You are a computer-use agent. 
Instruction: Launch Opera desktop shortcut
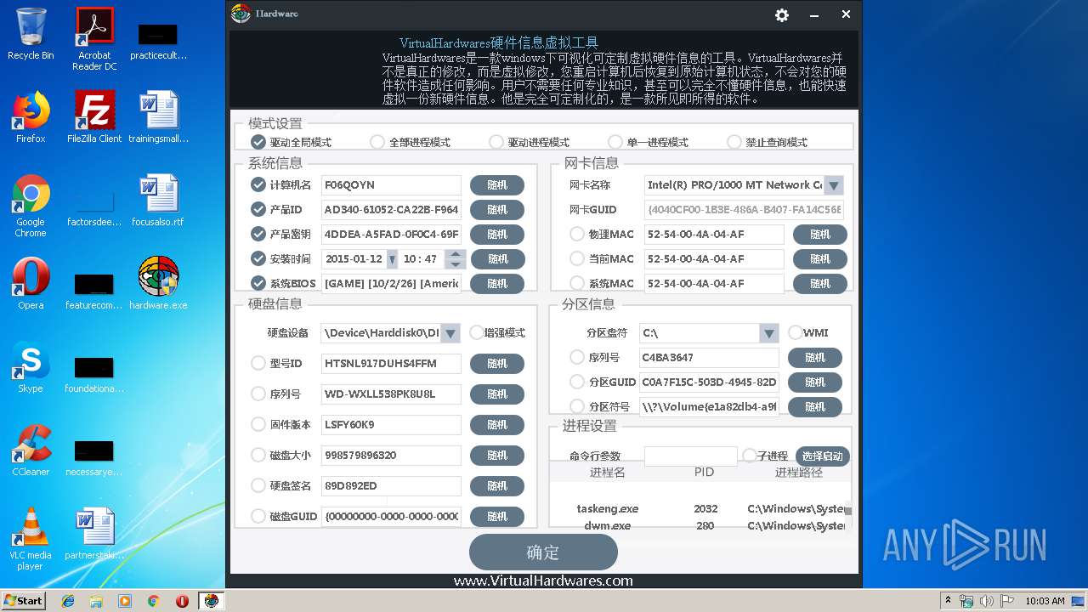coord(31,283)
